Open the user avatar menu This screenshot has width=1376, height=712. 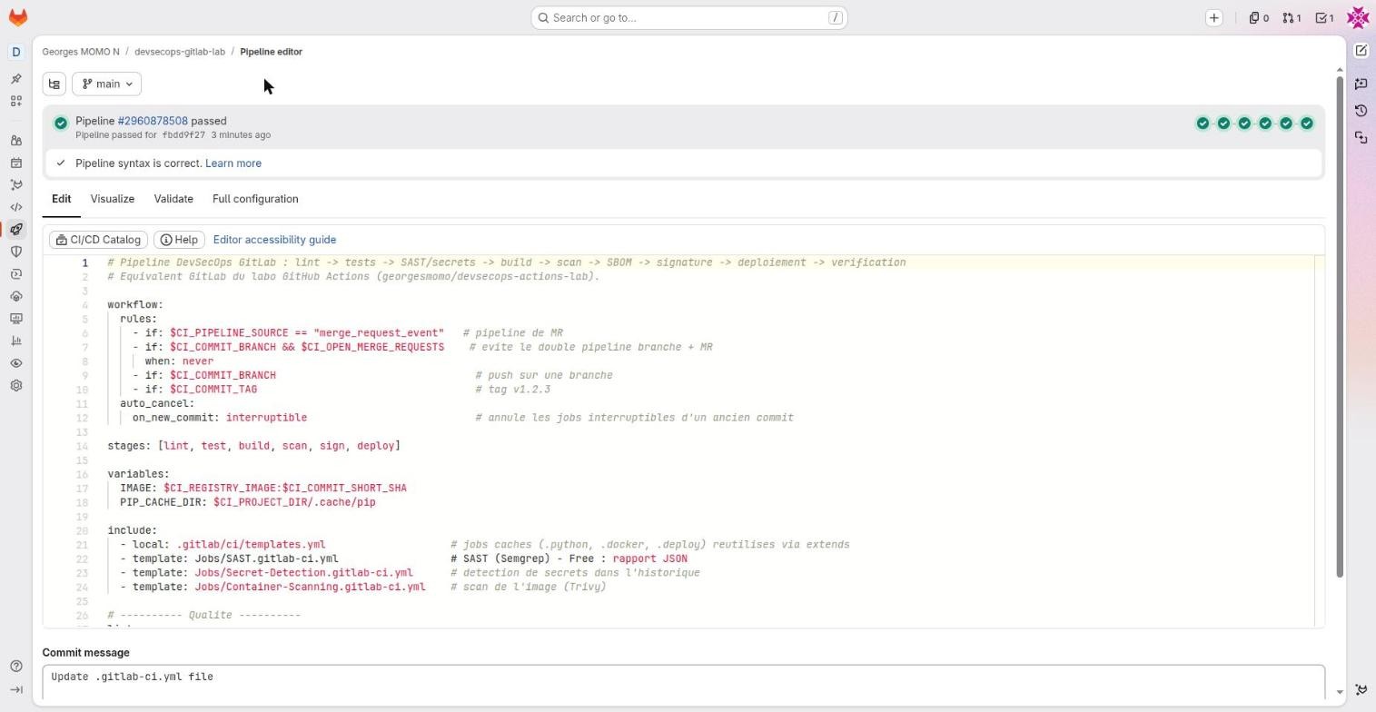(1358, 17)
